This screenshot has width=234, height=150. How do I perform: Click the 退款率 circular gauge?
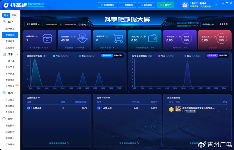(x=221, y=38)
